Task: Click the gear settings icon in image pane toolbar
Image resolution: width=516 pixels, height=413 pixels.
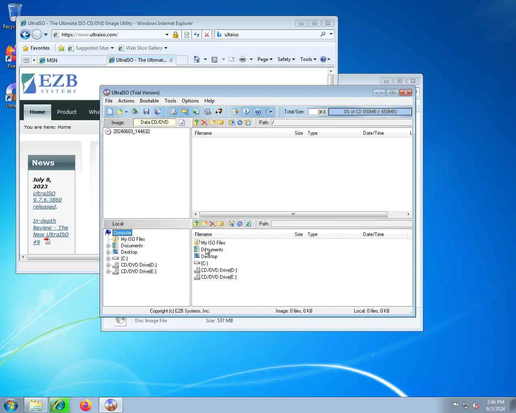Action: (240, 123)
